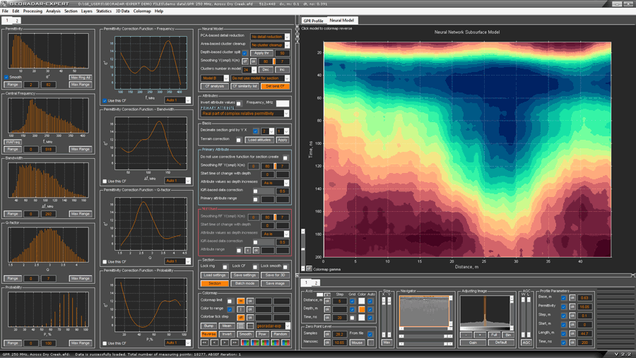Click the Save image button
636x358 pixels.
click(x=275, y=283)
